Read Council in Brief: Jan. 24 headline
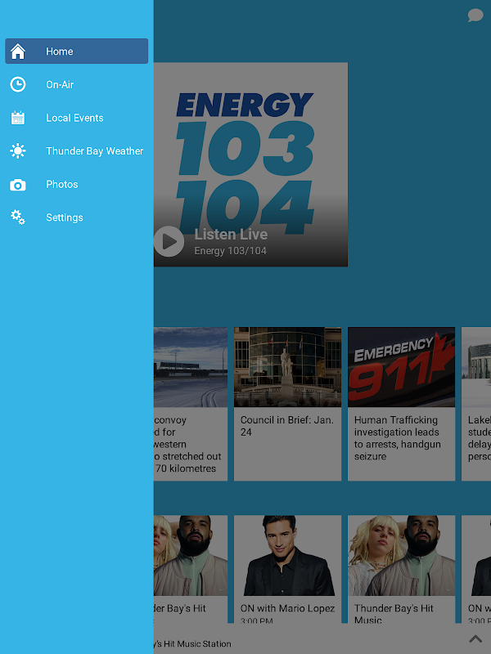The height and width of the screenshot is (654, 491). (x=287, y=426)
